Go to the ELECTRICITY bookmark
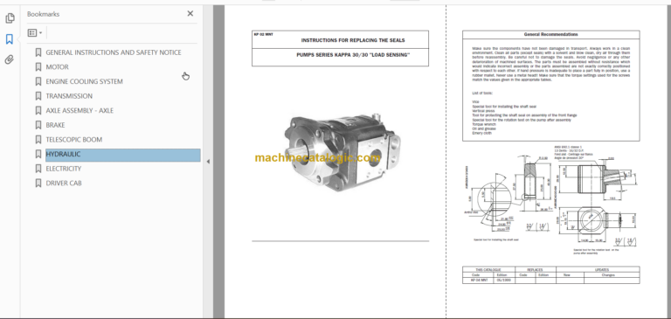This screenshot has height=319, width=671. coord(63,169)
